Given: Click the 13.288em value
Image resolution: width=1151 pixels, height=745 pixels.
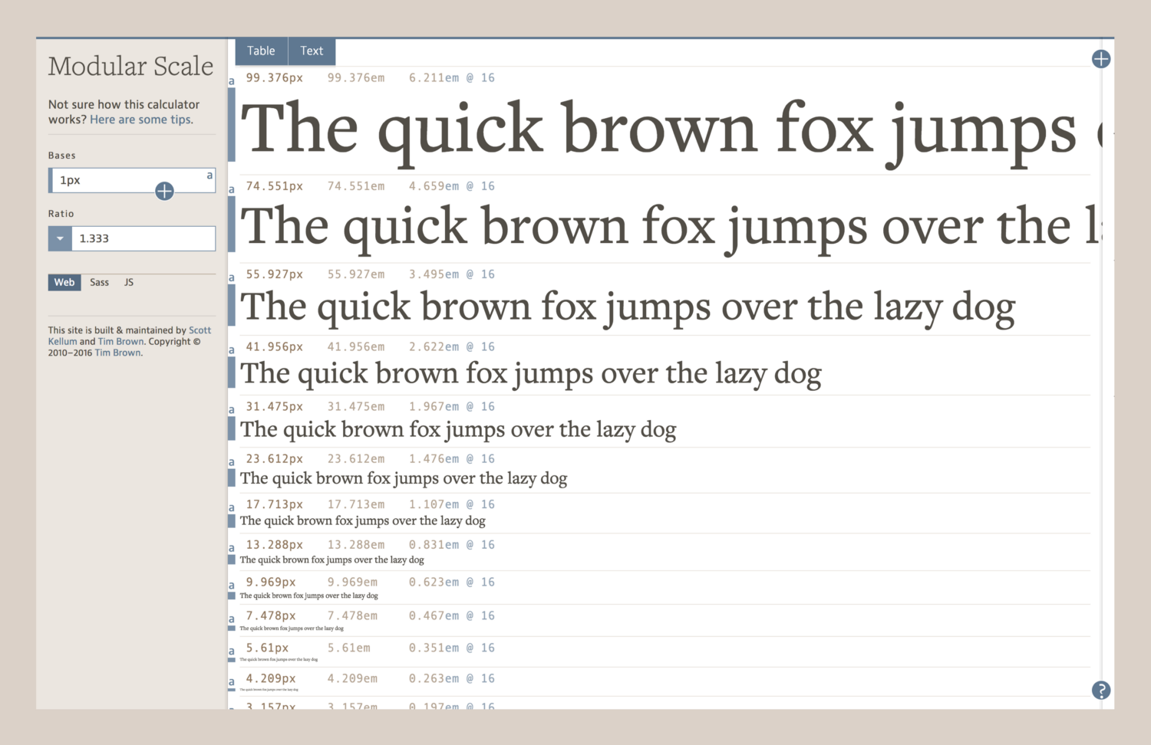Looking at the screenshot, I should 356,545.
